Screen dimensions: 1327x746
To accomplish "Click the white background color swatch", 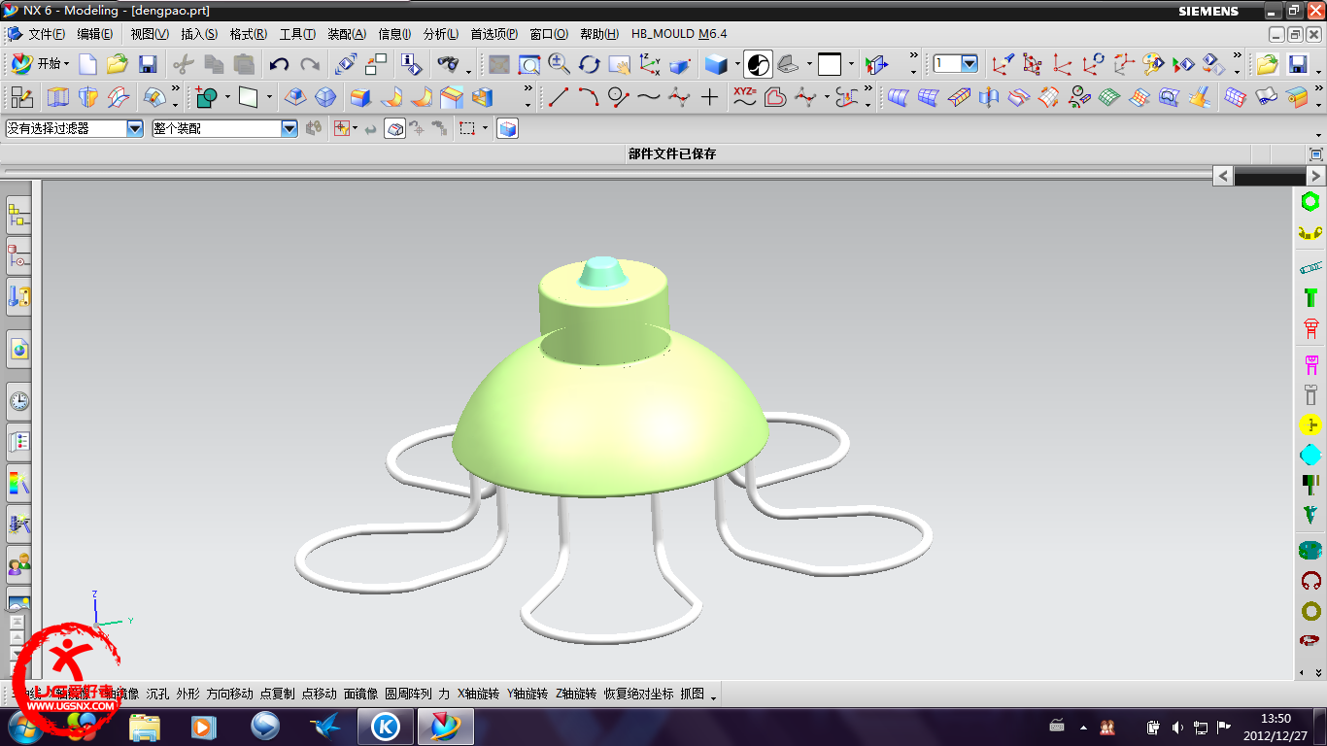I will click(x=830, y=65).
